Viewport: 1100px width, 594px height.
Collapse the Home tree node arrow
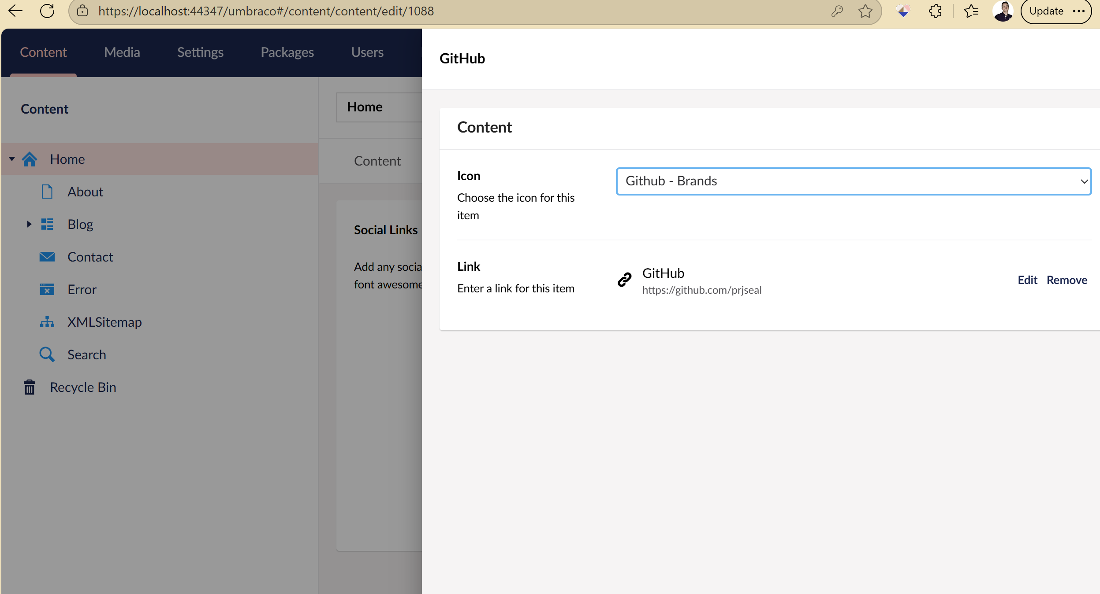coord(12,159)
